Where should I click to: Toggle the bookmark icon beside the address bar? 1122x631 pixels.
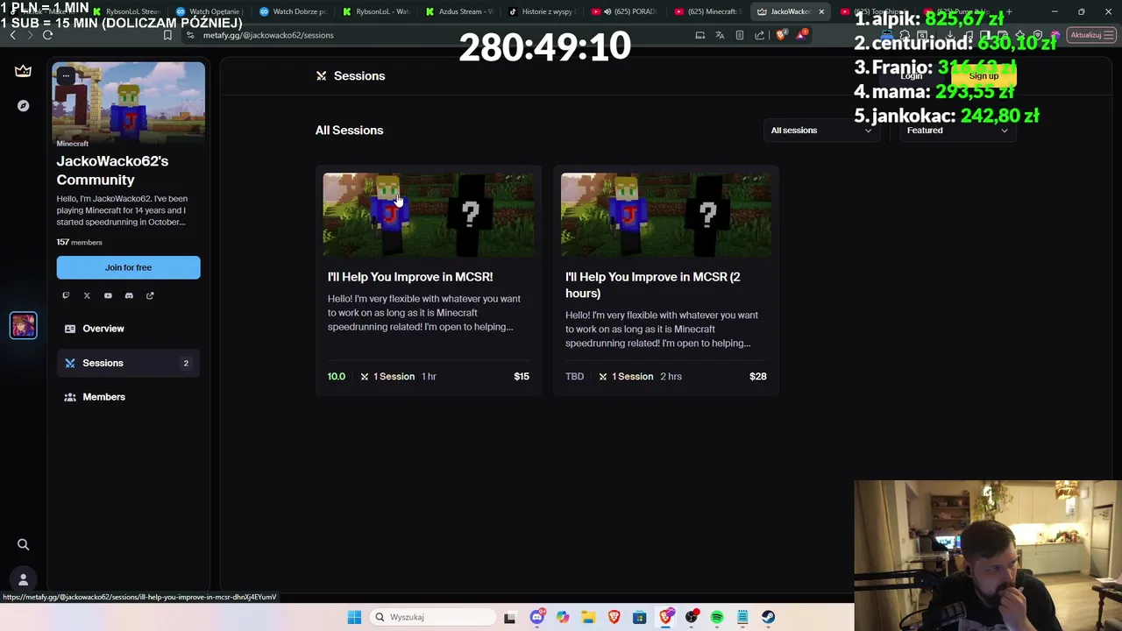(x=167, y=35)
